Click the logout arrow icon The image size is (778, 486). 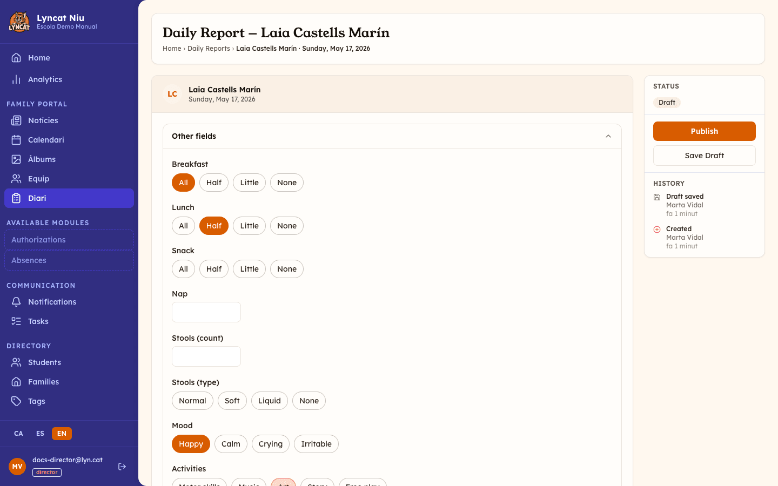122,467
